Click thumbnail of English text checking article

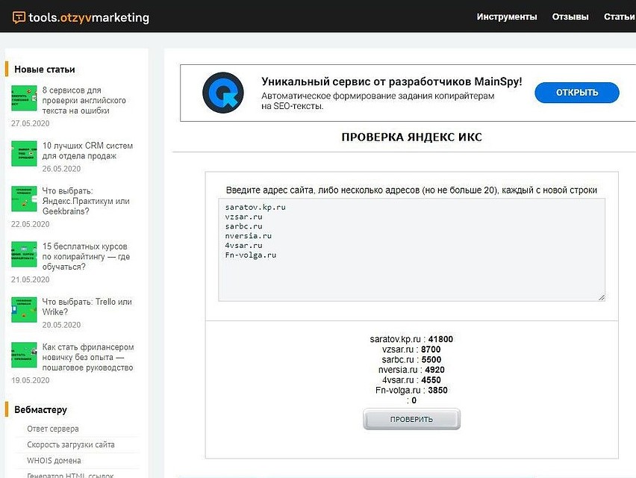(x=24, y=98)
